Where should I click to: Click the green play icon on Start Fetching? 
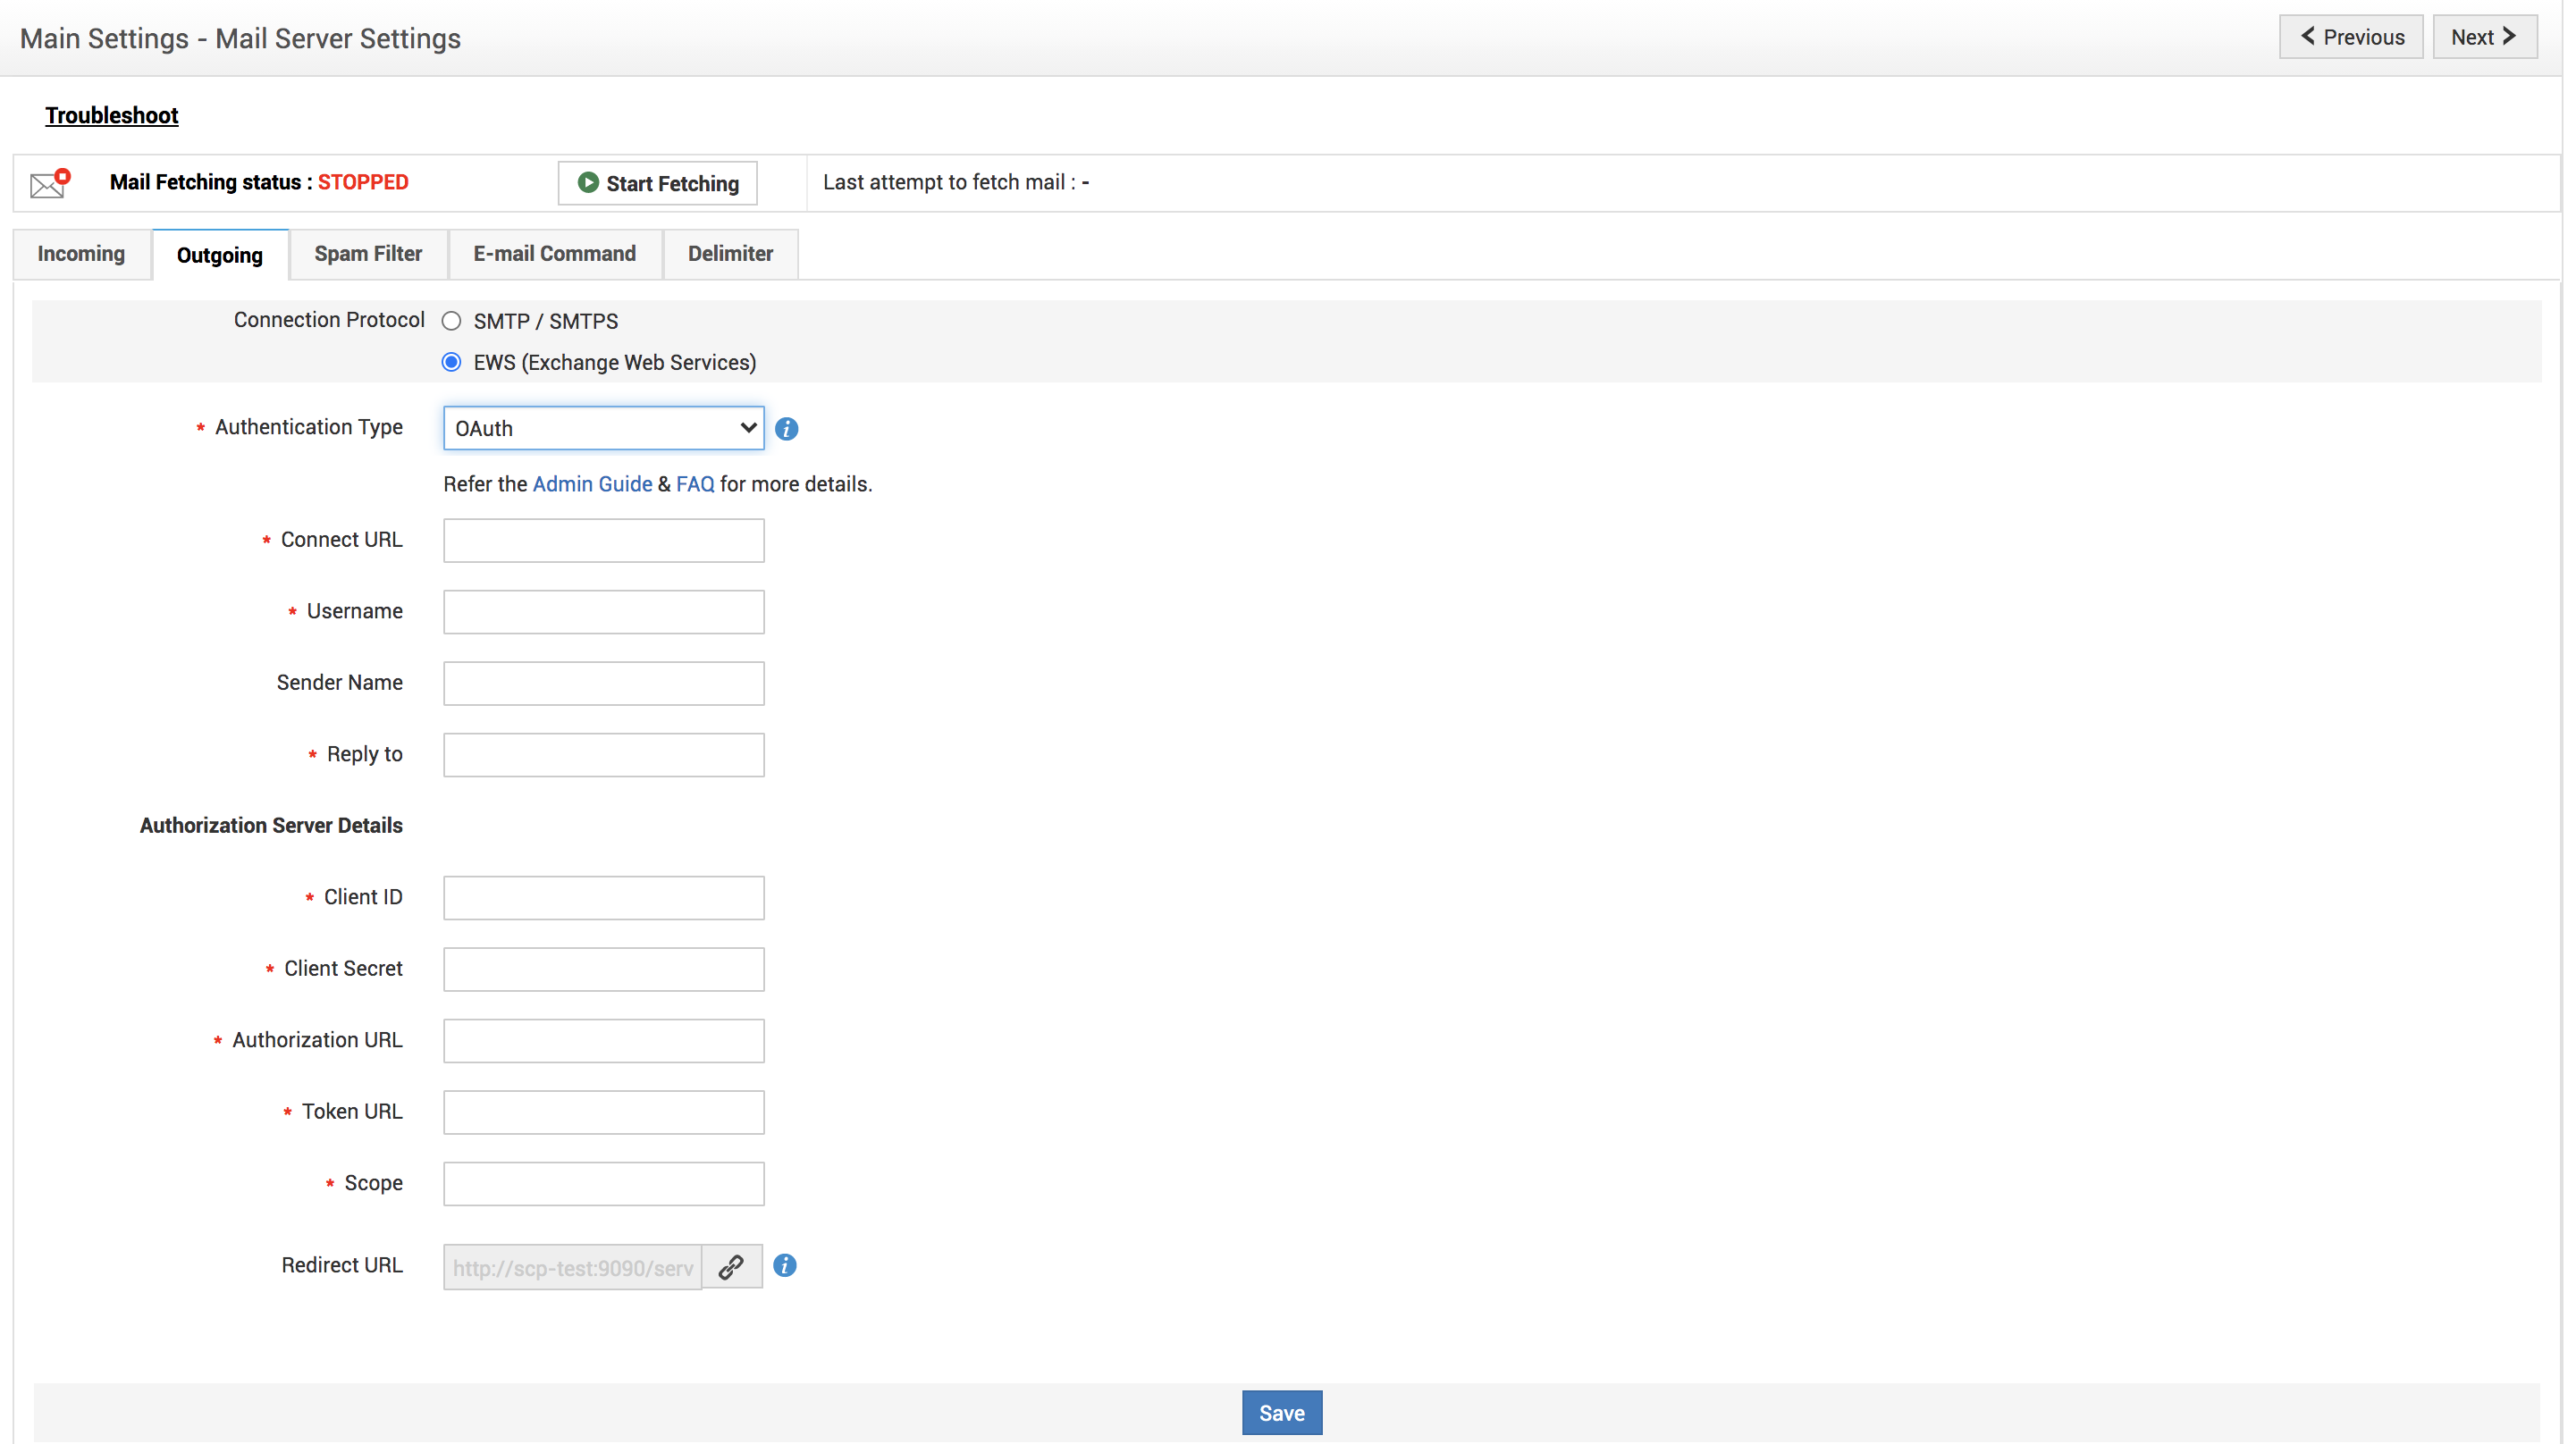point(588,183)
